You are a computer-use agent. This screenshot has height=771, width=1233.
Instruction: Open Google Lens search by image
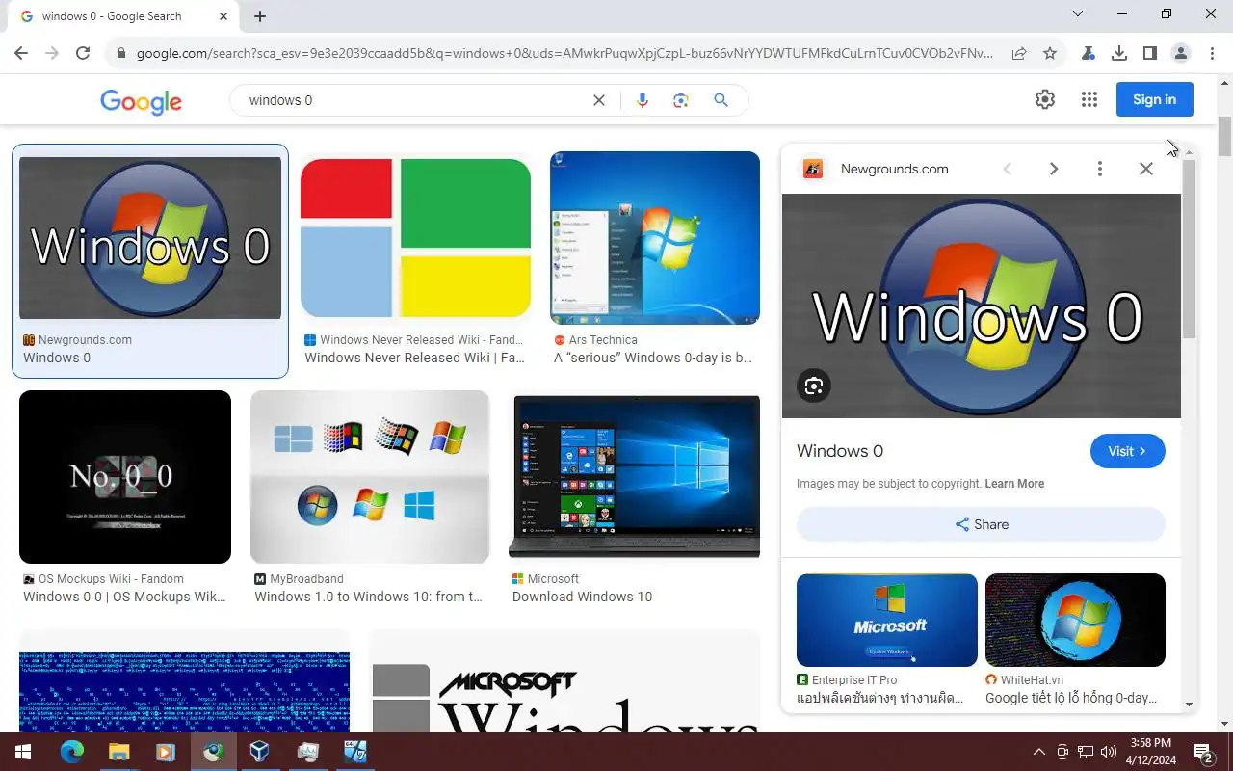[x=681, y=100]
